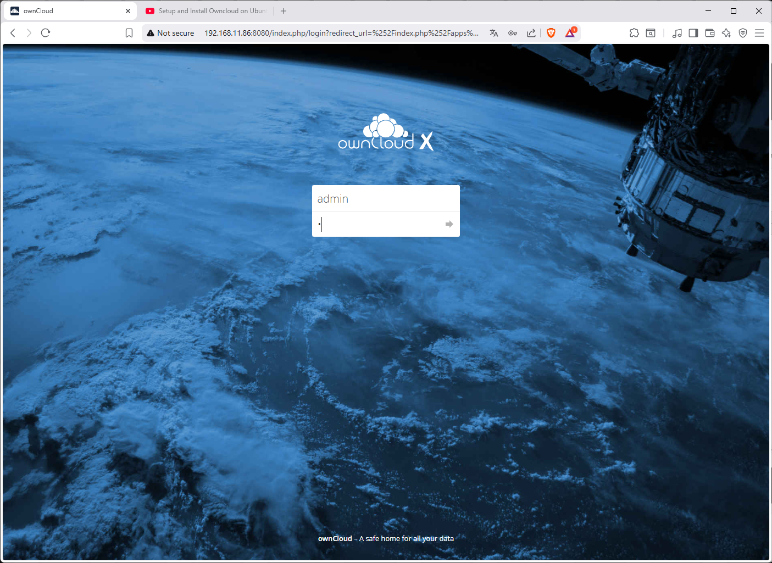Toggle the browser sidebar panel
Screen dimensions: 772x563
pyautogui.click(x=693, y=33)
